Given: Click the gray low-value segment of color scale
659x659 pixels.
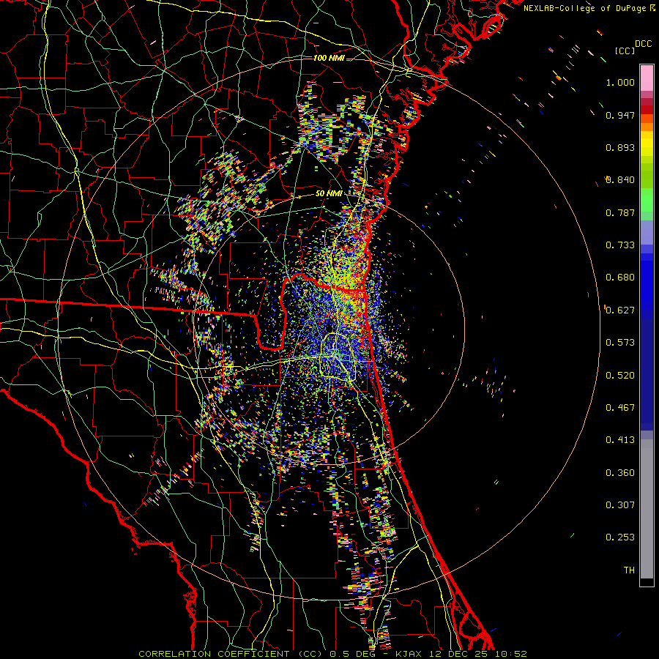Looking at the screenshot, I should coord(647,509).
